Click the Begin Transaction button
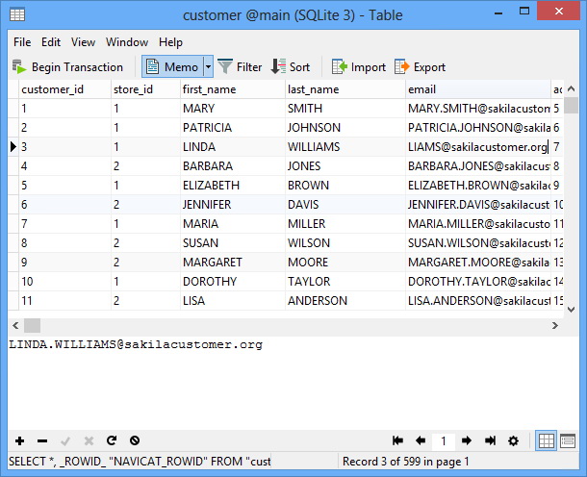 tap(67, 66)
